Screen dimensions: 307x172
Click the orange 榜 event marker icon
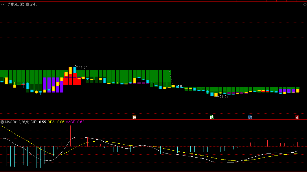[x=134, y=117]
